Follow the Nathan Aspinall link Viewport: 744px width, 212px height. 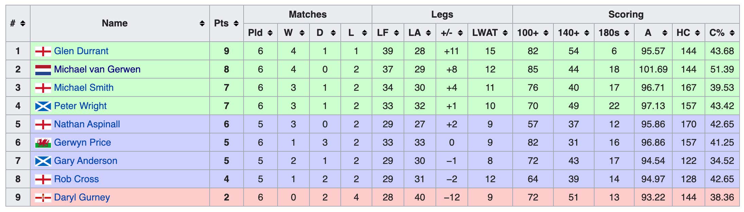(87, 124)
